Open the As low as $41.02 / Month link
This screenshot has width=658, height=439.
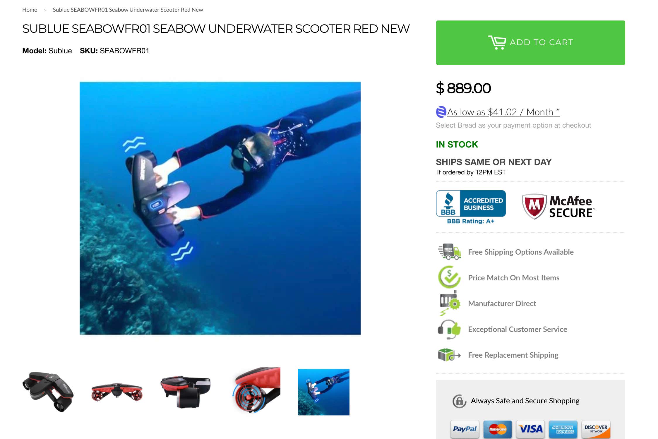(x=503, y=112)
